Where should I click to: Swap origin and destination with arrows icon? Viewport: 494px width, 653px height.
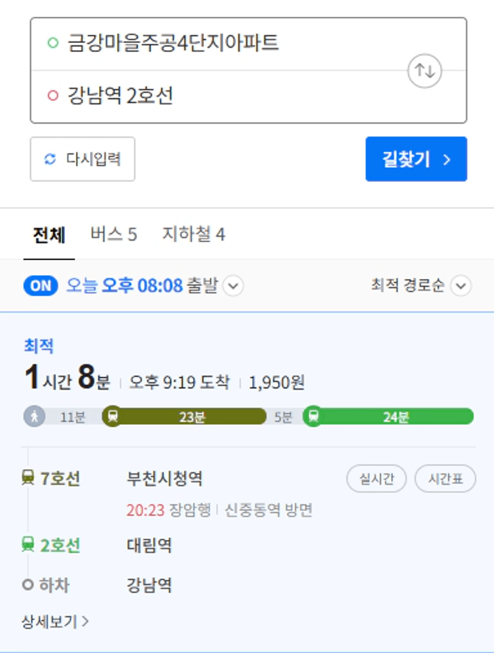point(424,71)
